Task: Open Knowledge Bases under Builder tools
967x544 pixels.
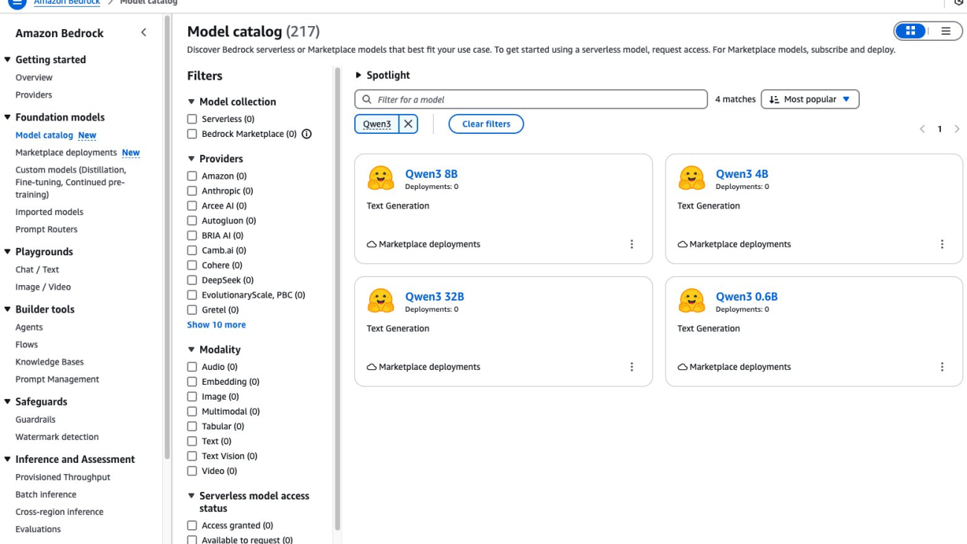Action: pos(50,362)
